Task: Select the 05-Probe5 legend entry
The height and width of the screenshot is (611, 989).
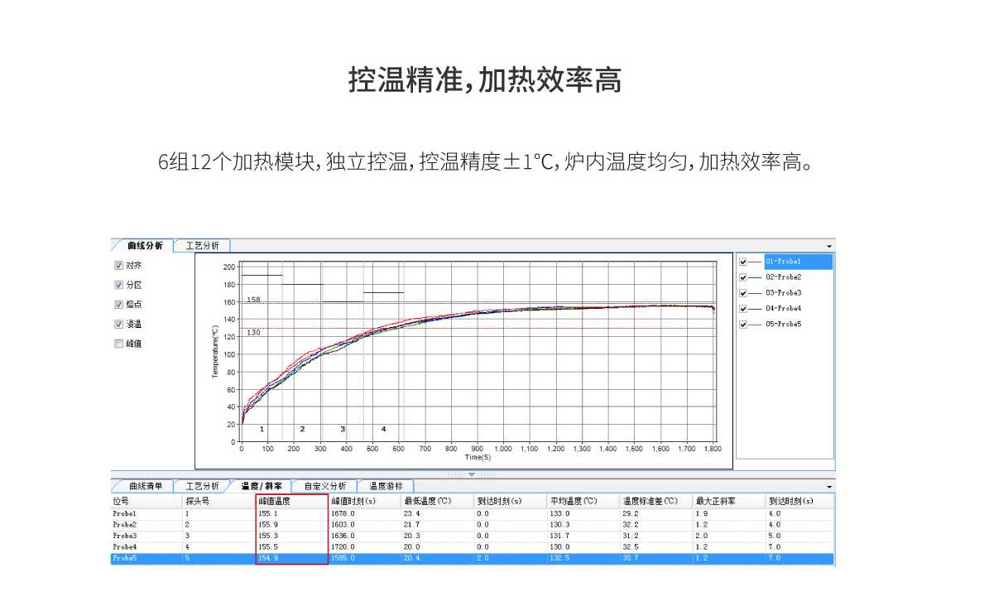Action: pyautogui.click(x=782, y=325)
